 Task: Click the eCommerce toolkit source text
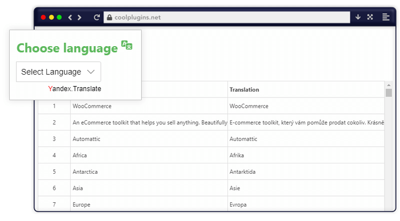150,122
